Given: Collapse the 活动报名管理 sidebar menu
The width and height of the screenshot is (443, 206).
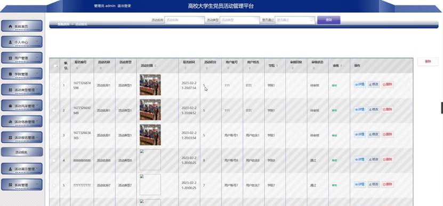Looking at the screenshot, I should tap(22, 137).
